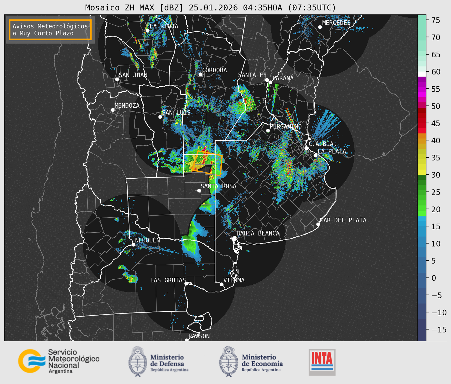Click the SANTA FE city label

252,75
